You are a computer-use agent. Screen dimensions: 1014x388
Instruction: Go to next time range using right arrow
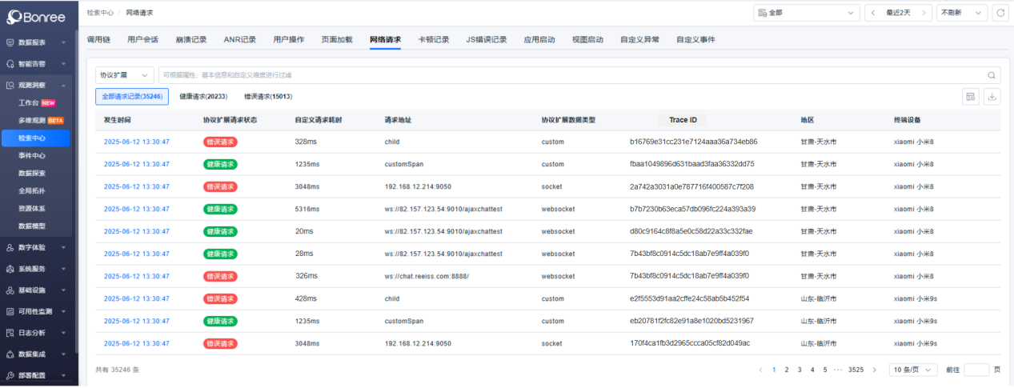(x=924, y=13)
